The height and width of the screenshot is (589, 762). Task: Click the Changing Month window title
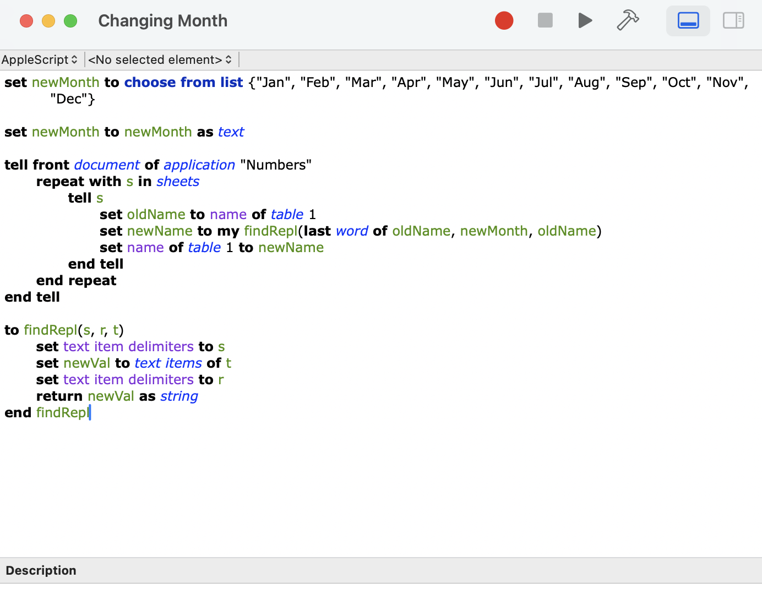click(x=163, y=21)
